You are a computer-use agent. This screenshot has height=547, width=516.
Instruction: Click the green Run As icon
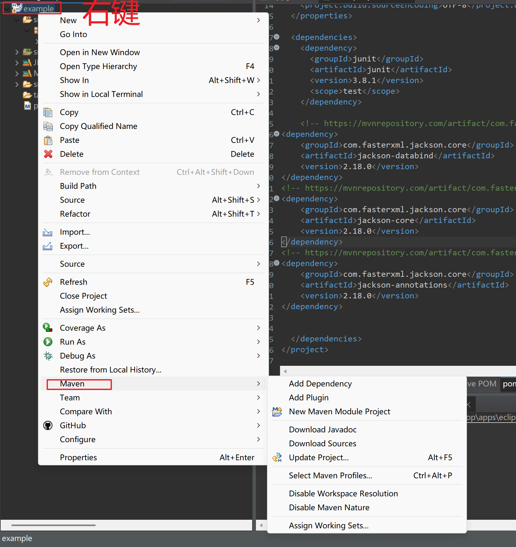pos(48,342)
